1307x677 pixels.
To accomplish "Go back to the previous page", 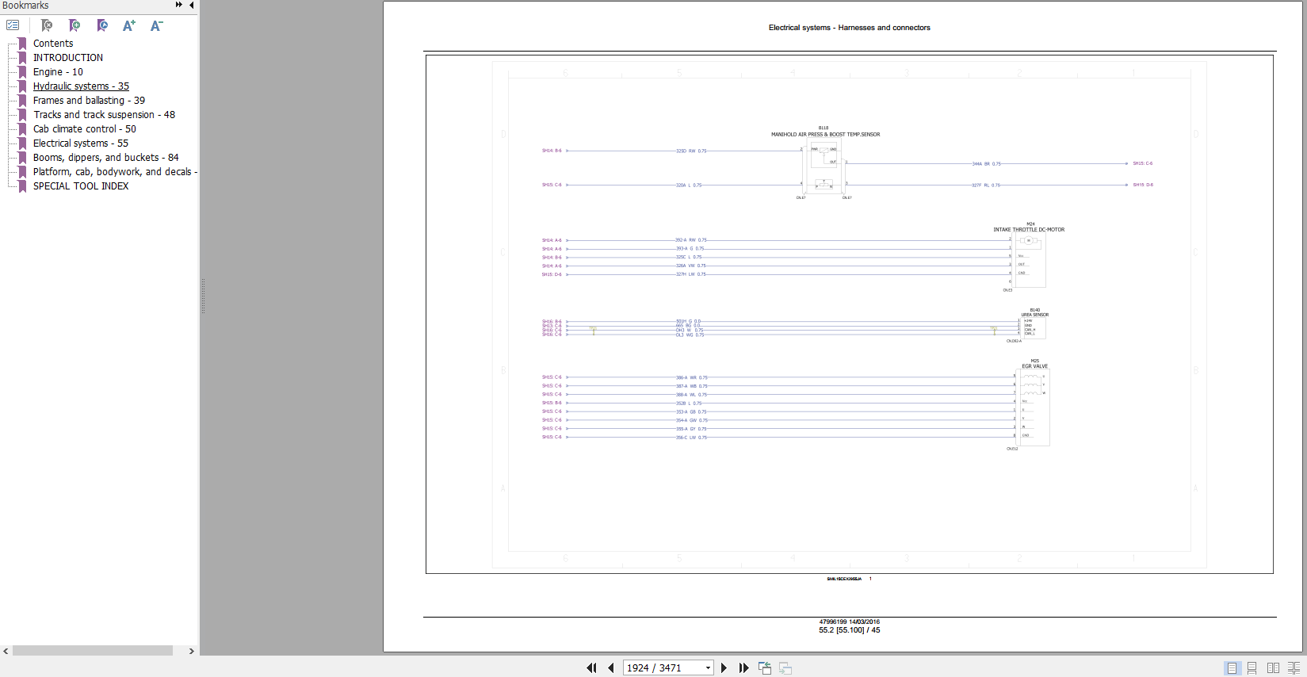I will coord(611,668).
